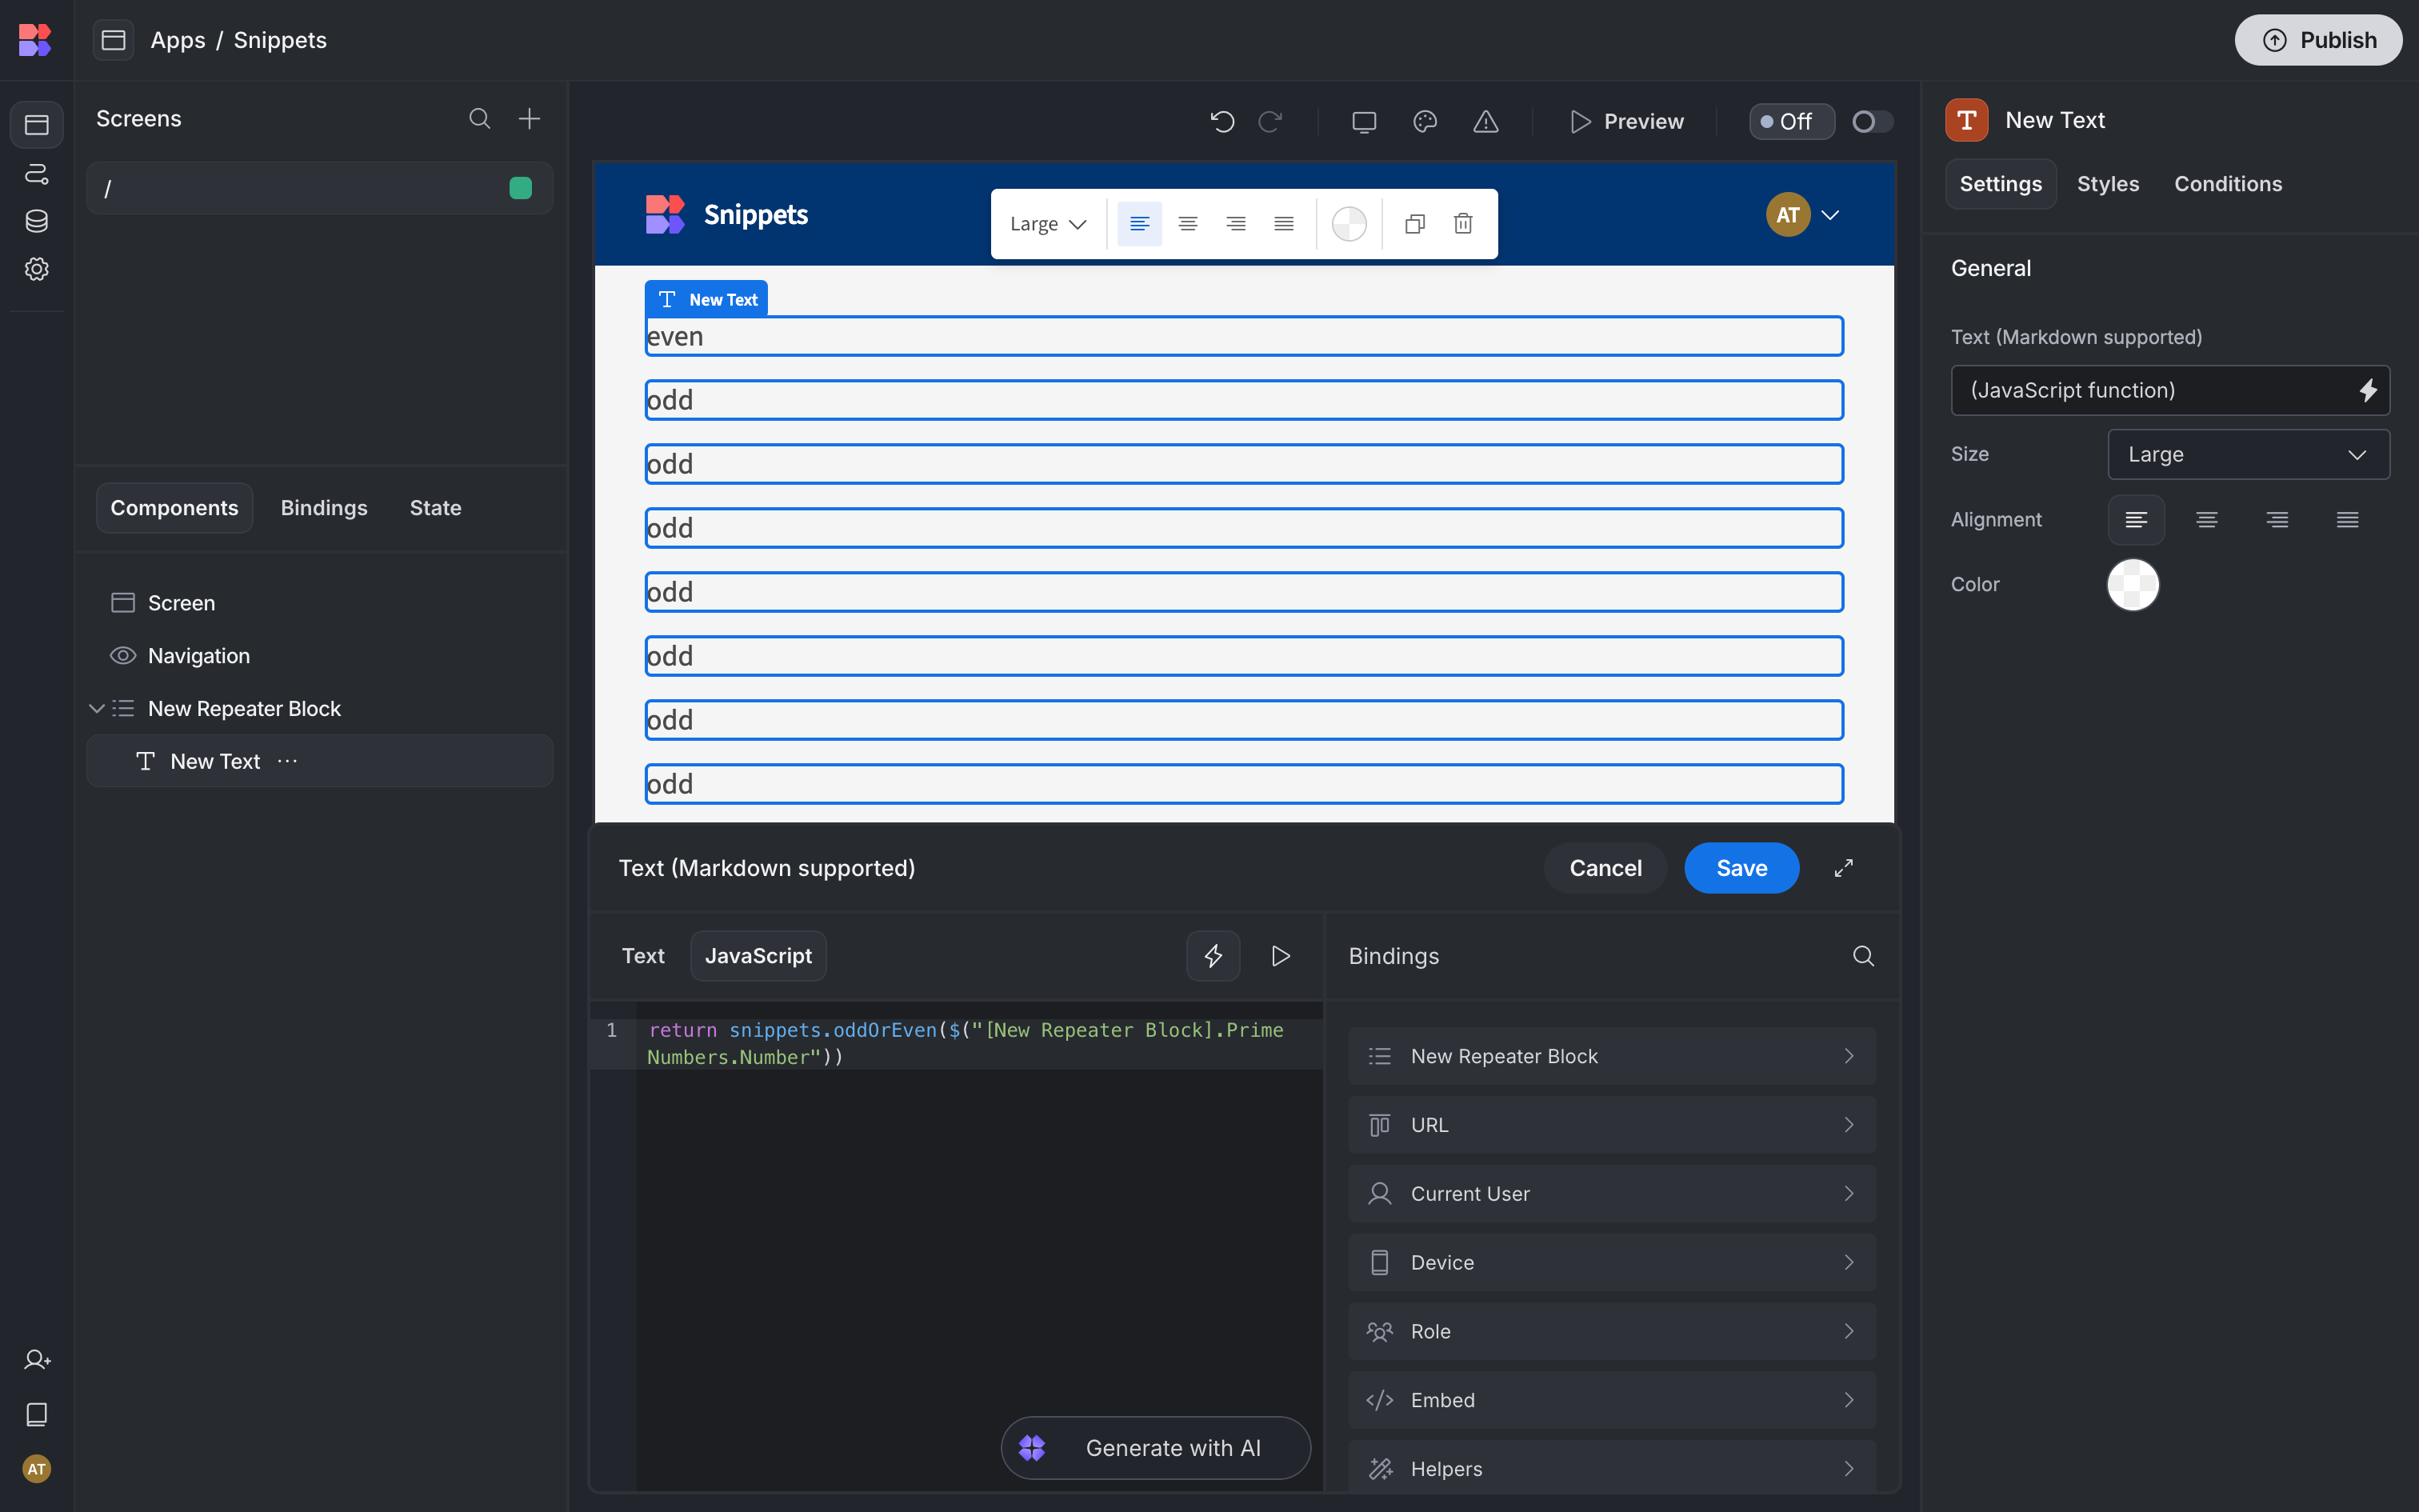Open the Color swatch in Settings panel

click(2133, 585)
